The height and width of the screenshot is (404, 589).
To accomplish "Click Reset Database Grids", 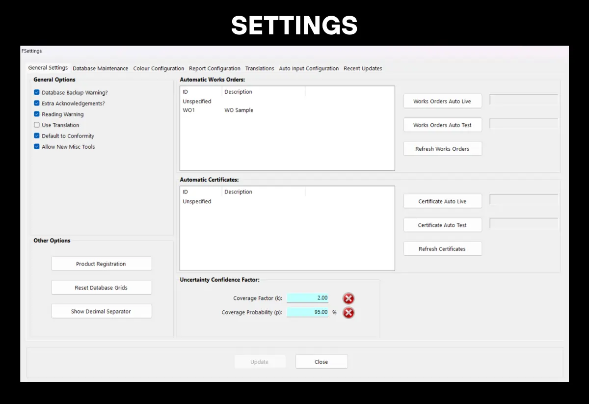I will 101,287.
